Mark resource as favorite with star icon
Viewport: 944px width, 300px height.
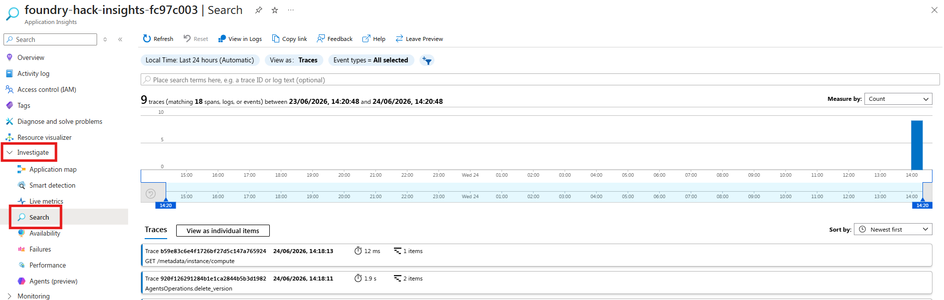pyautogui.click(x=275, y=10)
